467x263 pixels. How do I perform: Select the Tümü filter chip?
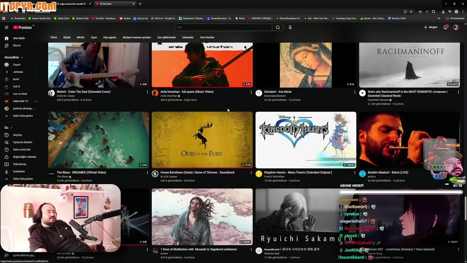[x=54, y=37]
